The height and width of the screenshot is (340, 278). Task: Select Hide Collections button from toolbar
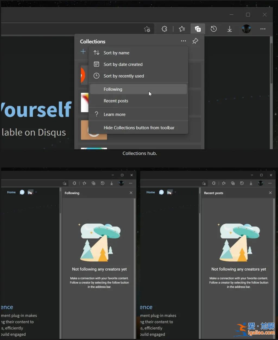(139, 128)
